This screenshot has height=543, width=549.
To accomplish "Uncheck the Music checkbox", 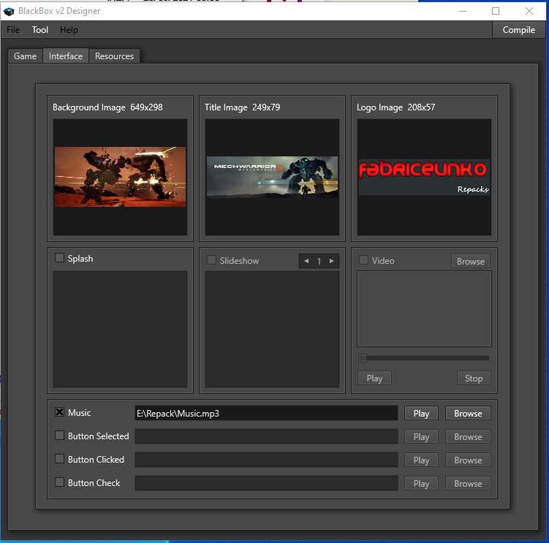I will 59,412.
